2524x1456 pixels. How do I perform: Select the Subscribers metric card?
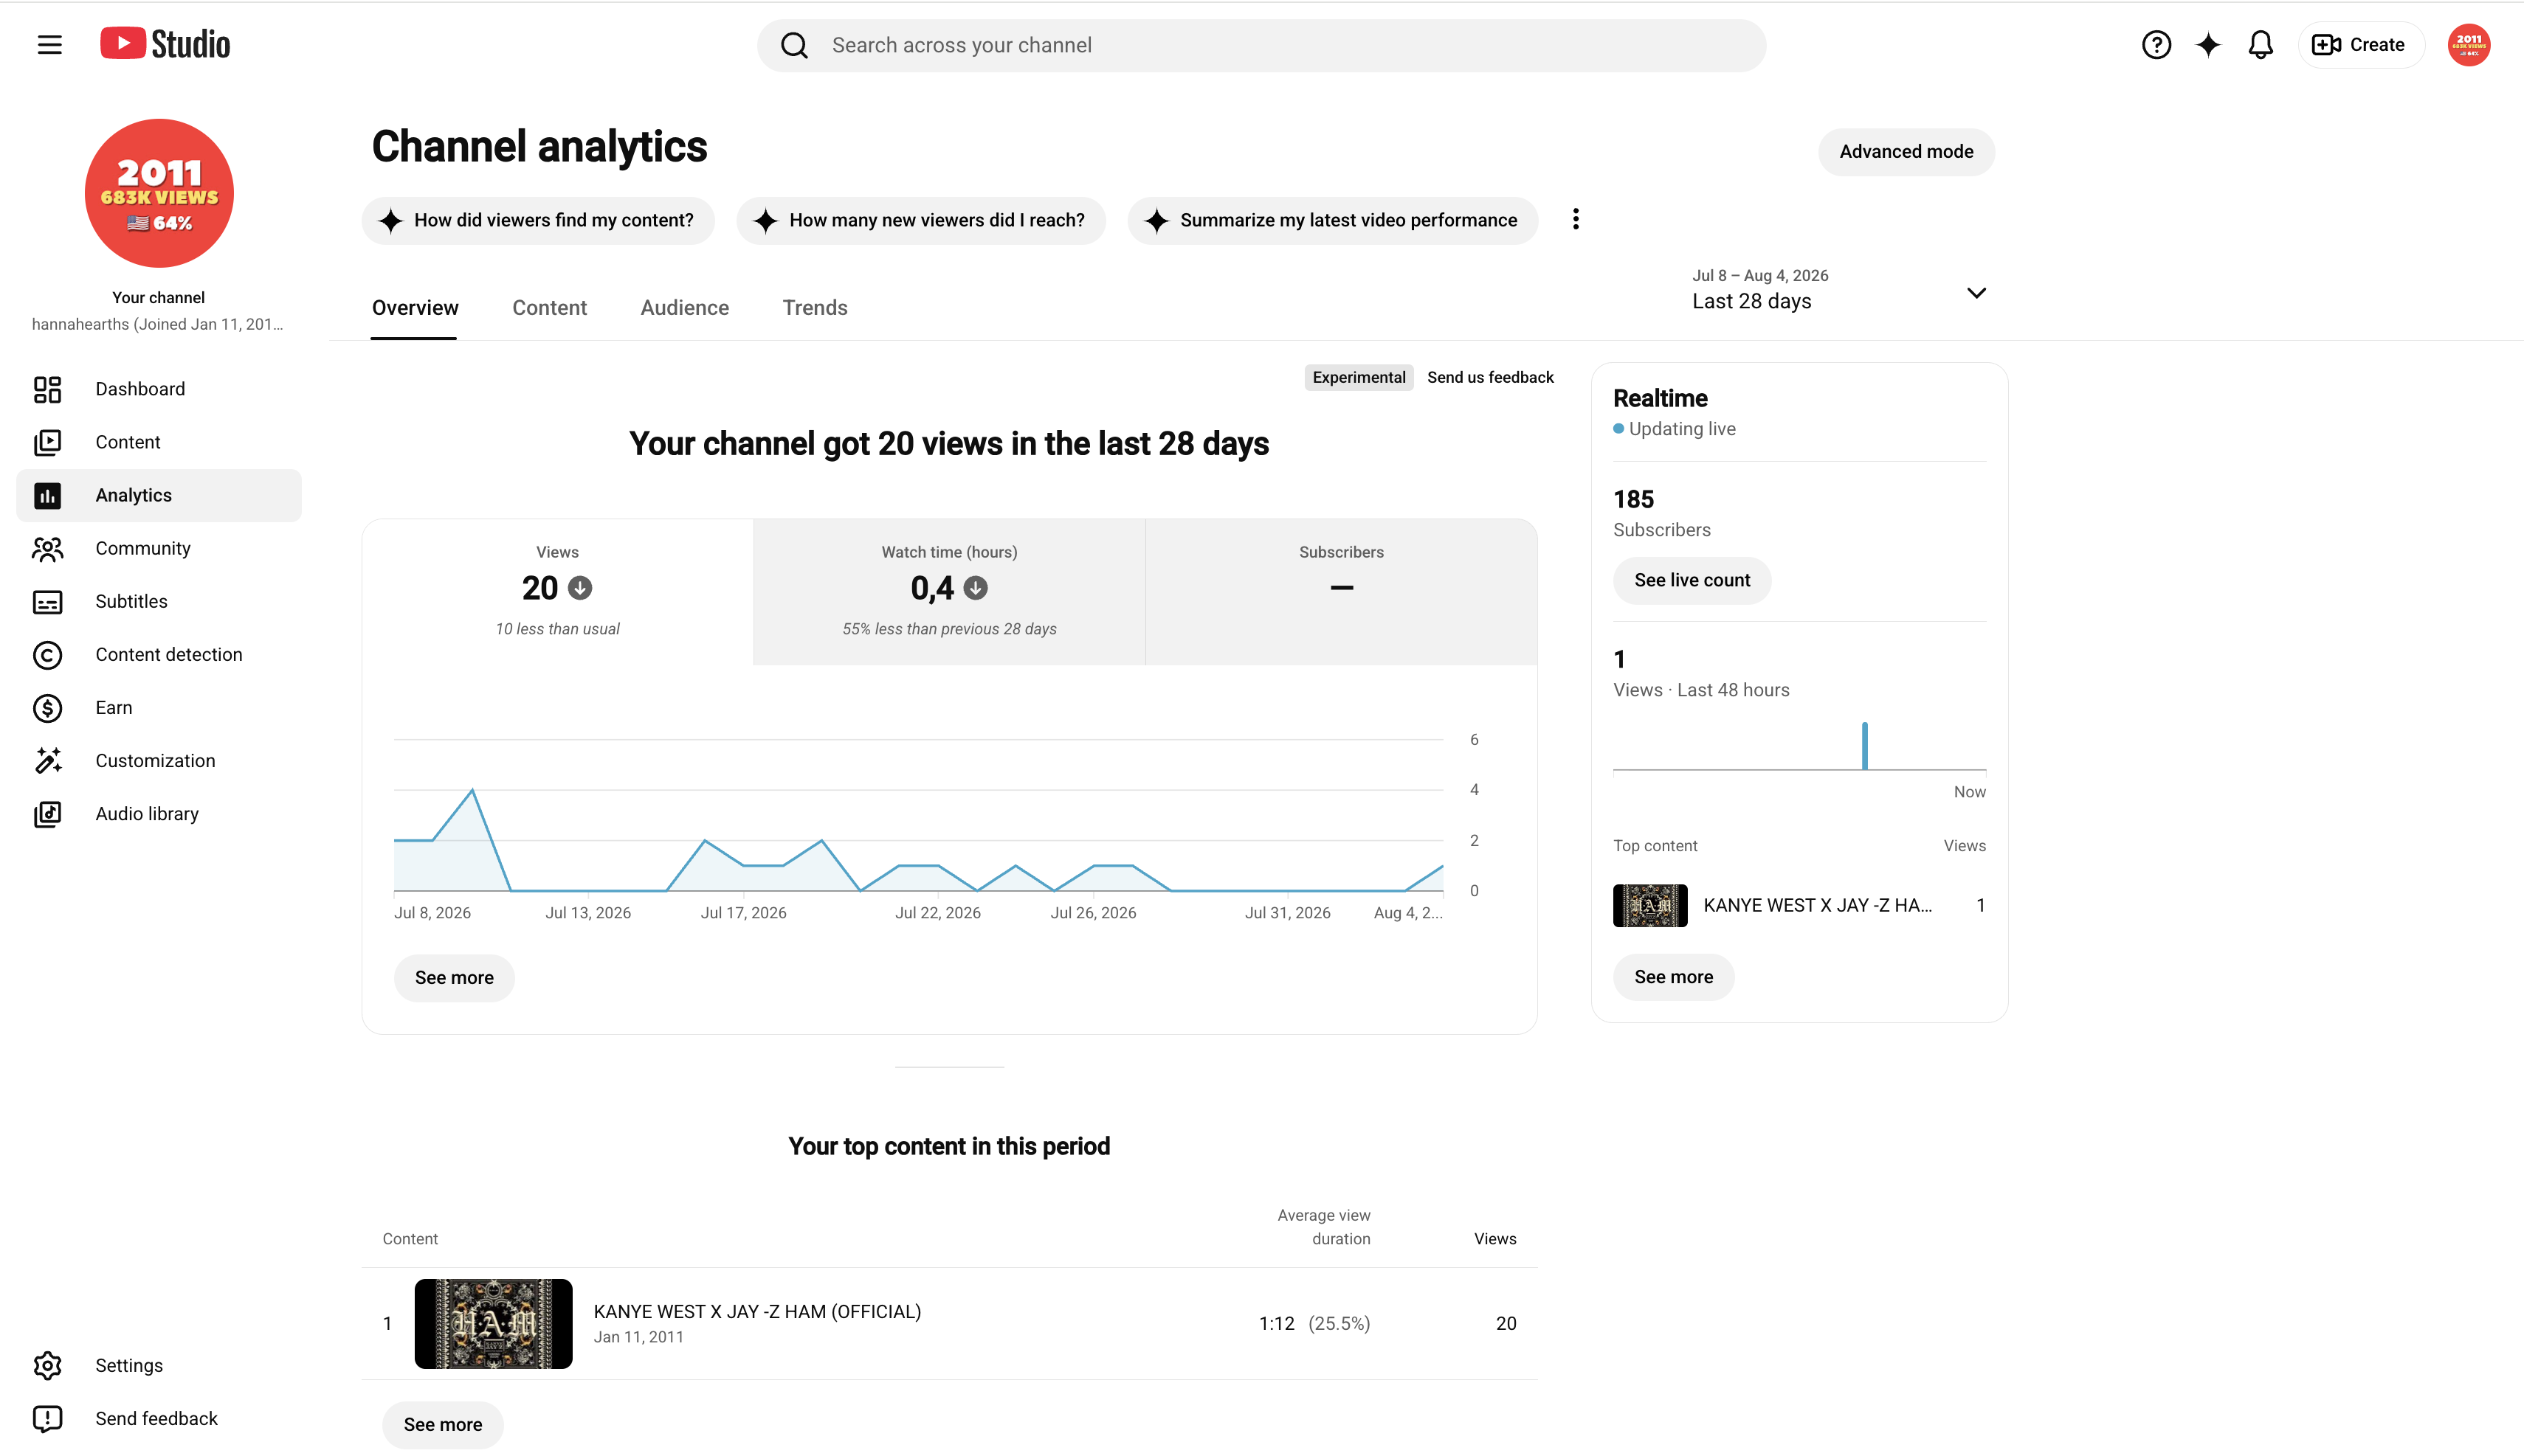click(x=1340, y=592)
